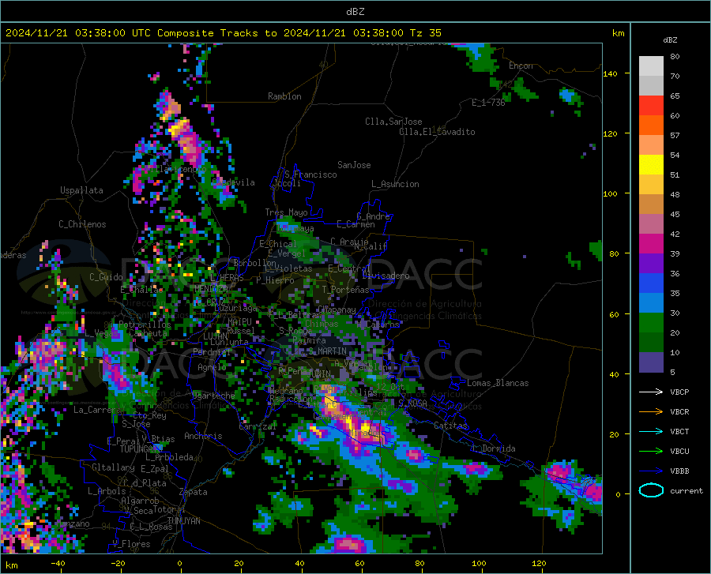Click the white VBCP arrow in legend

651,392
